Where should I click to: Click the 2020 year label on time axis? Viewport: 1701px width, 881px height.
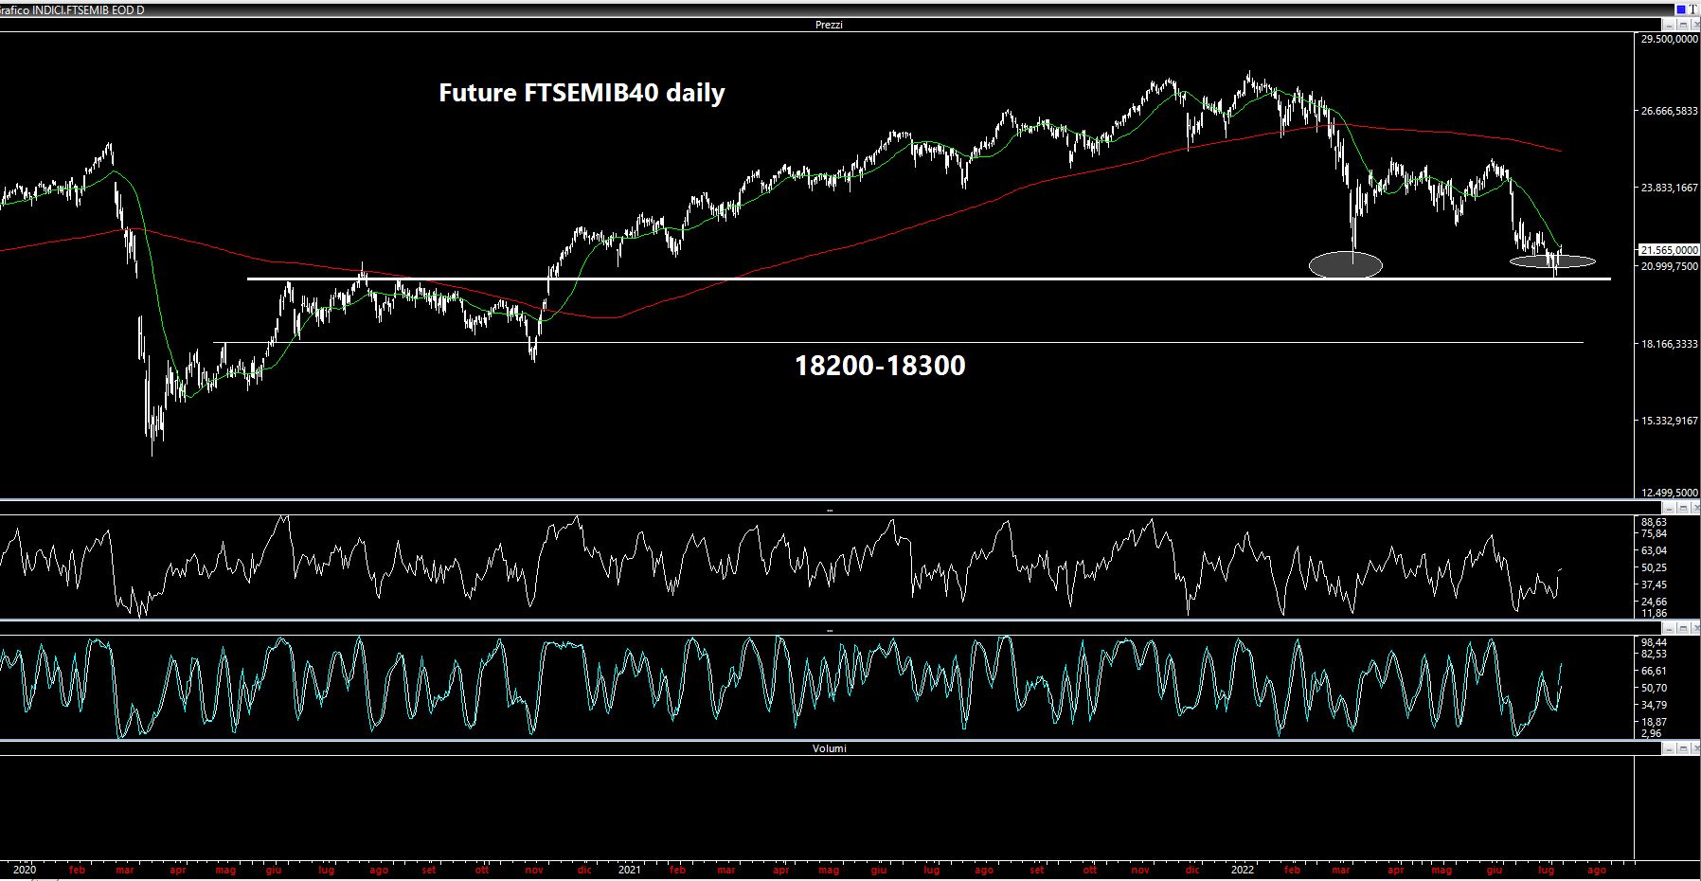(x=26, y=870)
